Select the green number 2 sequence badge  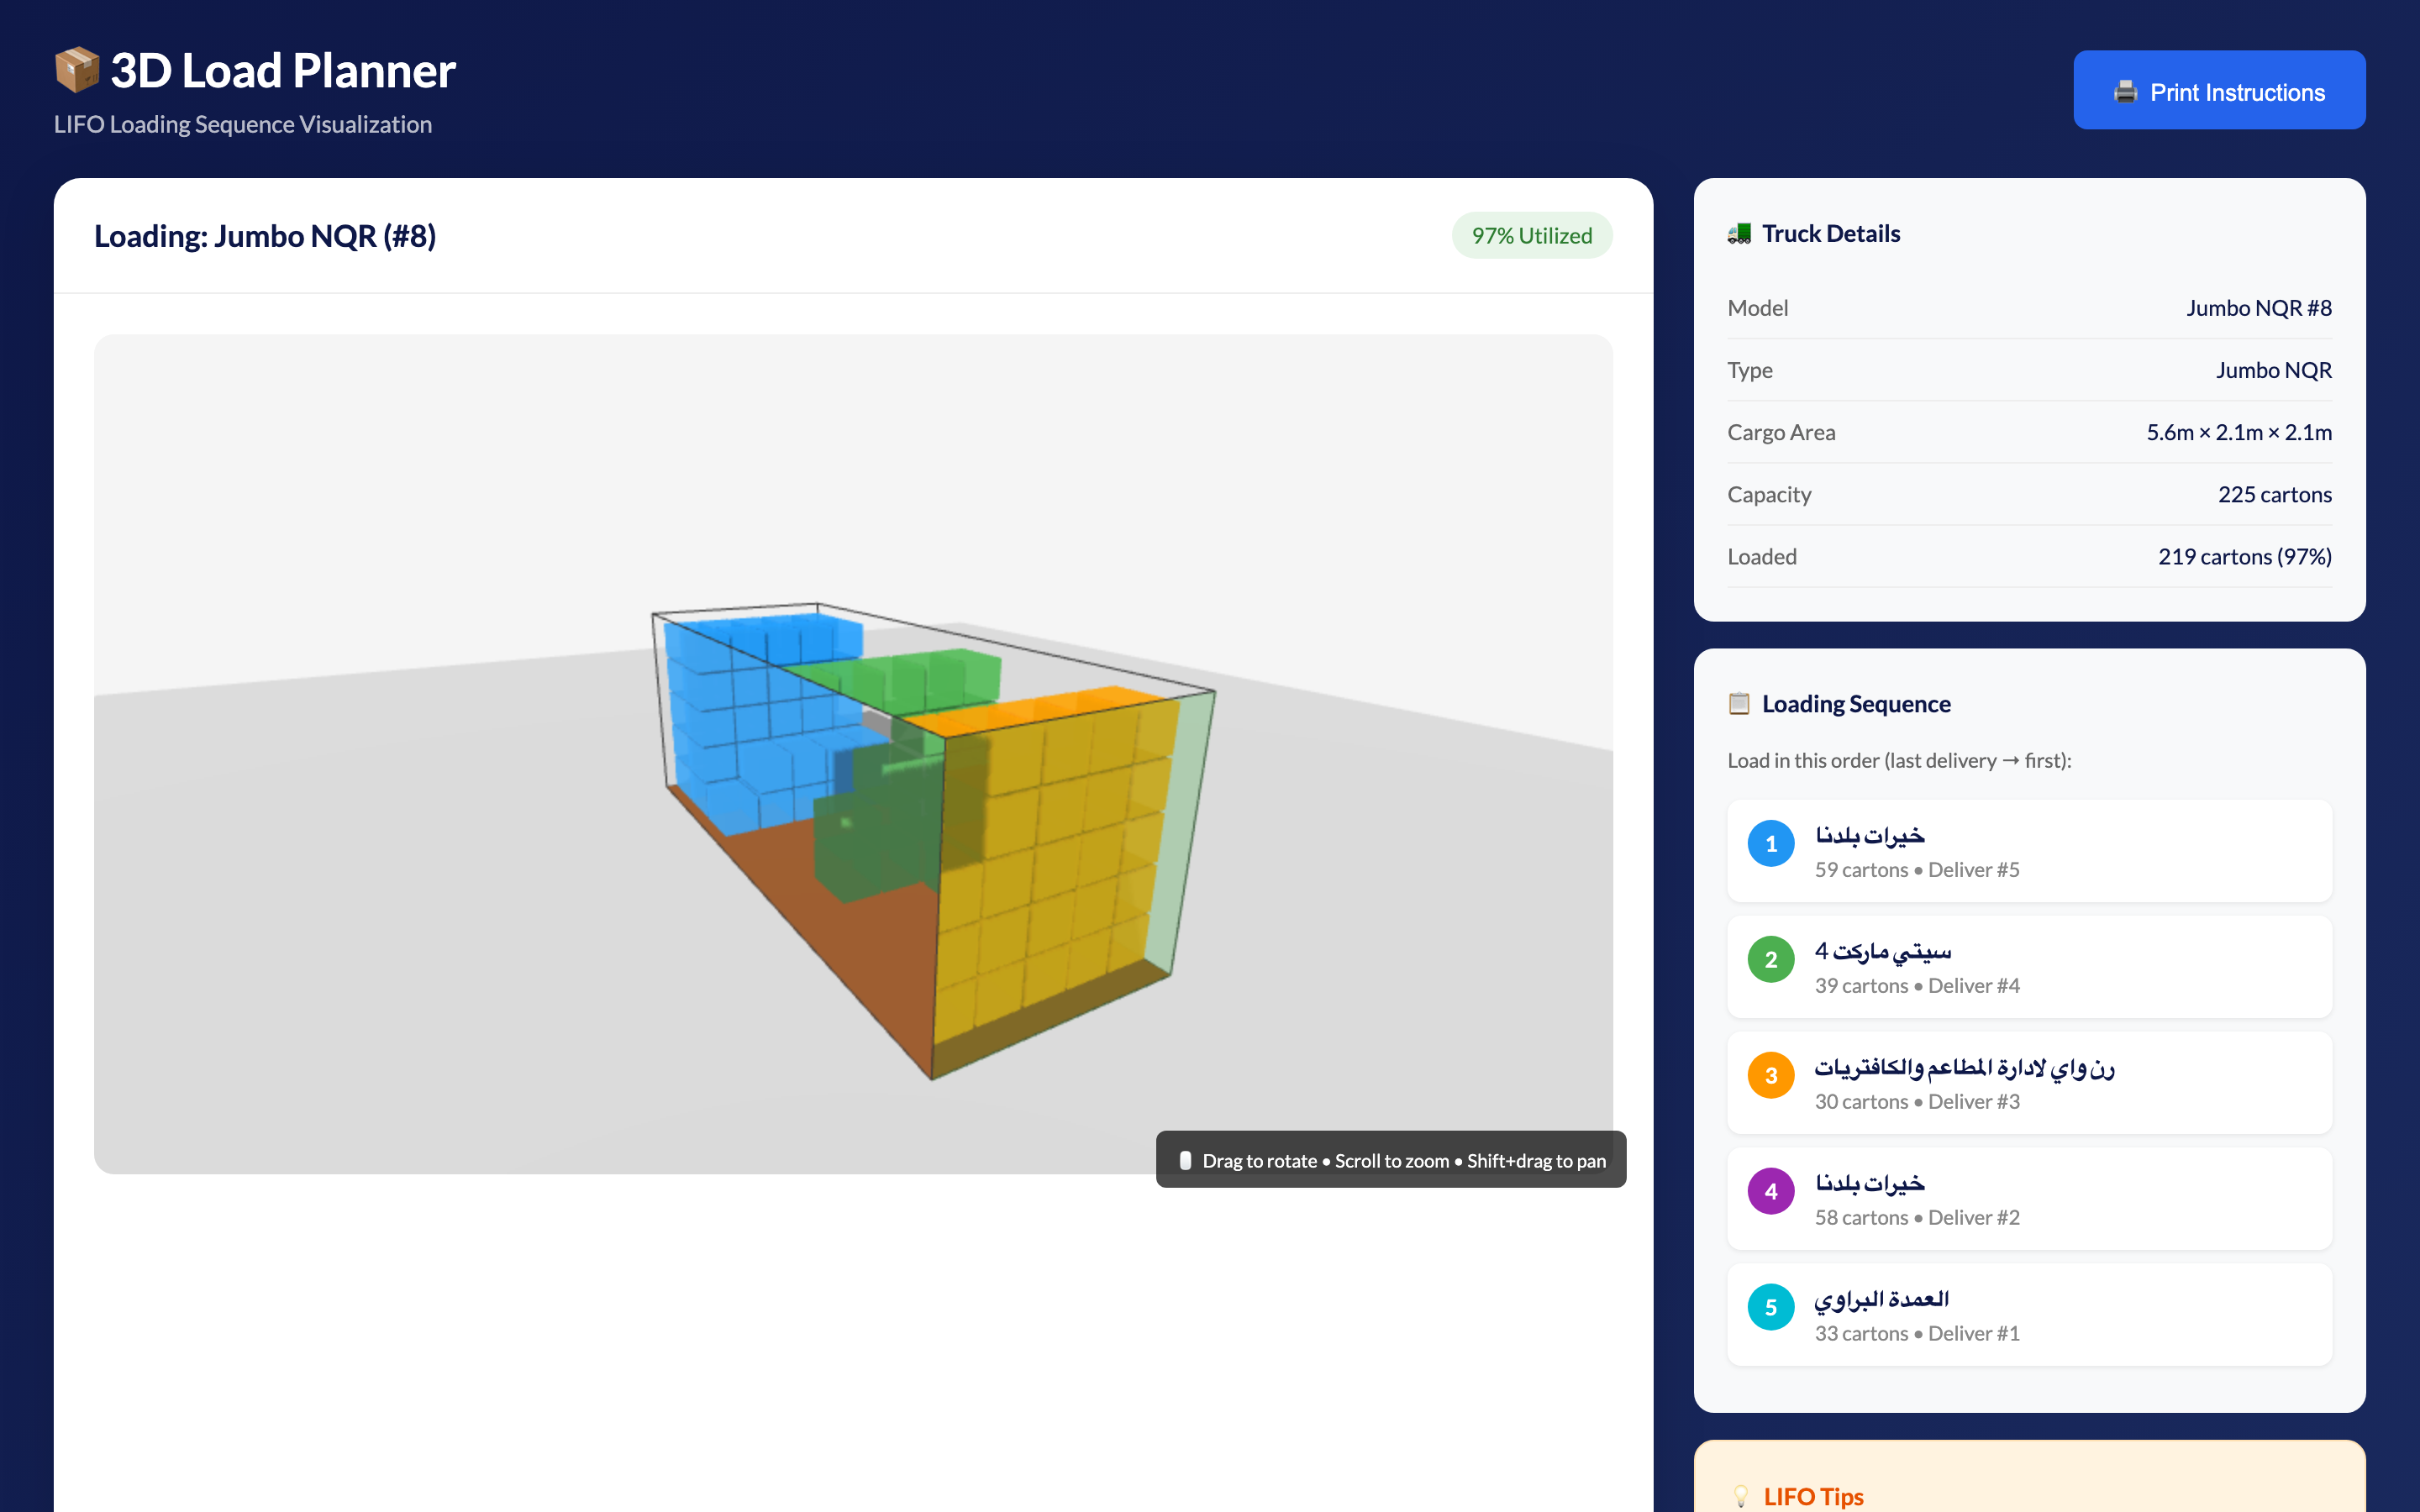coord(1770,959)
